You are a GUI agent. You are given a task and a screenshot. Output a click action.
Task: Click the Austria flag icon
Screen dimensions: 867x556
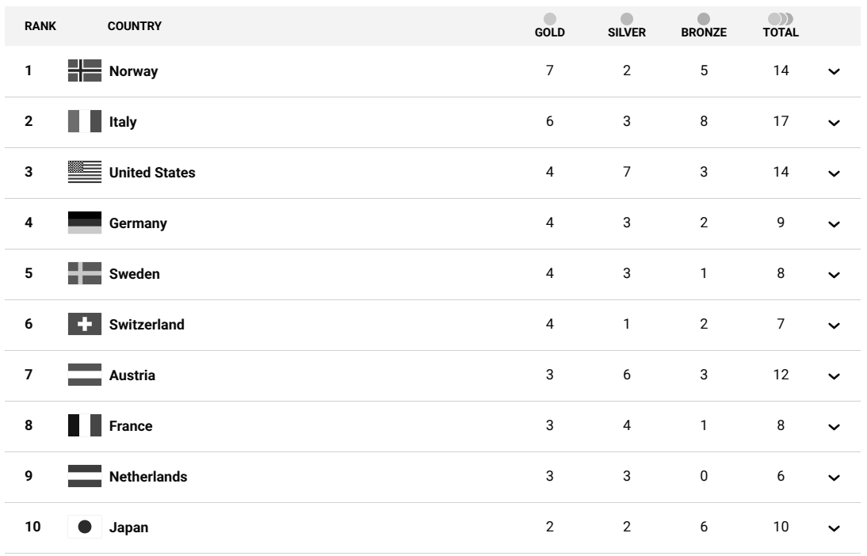[85, 375]
